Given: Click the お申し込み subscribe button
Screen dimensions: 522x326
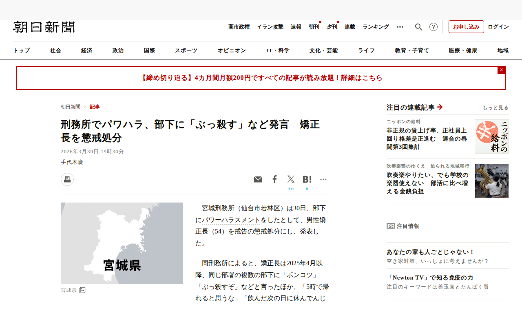Looking at the screenshot, I should tap(466, 27).
